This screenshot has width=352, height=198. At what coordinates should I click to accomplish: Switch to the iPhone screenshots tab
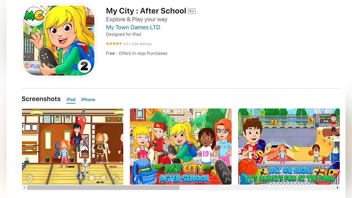88,99
